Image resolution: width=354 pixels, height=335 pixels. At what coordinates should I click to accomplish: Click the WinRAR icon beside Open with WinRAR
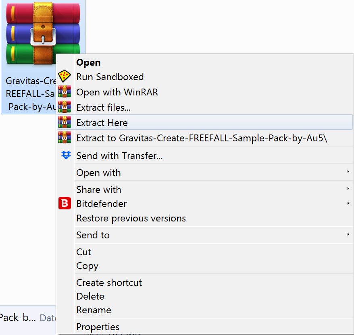(x=65, y=91)
